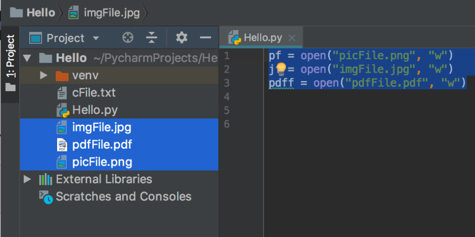Viewport: 475px width, 237px height.
Task: Select cFile.txt in the project tree
Action: point(94,93)
